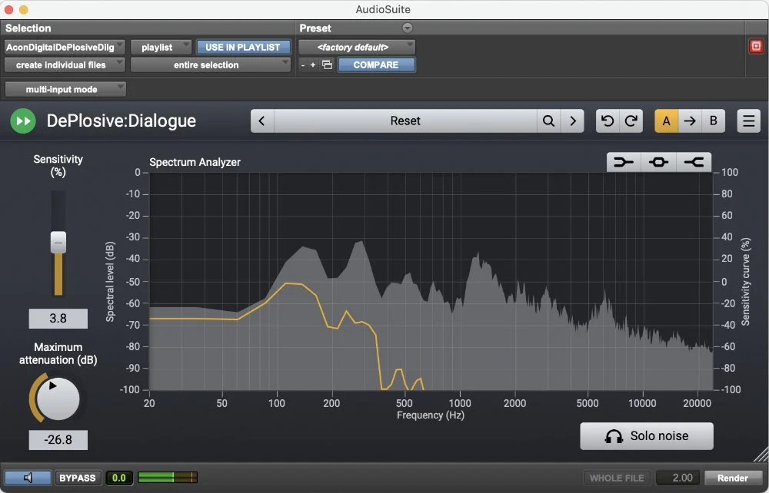Select the first sensitivity curve shape icon

click(x=624, y=162)
